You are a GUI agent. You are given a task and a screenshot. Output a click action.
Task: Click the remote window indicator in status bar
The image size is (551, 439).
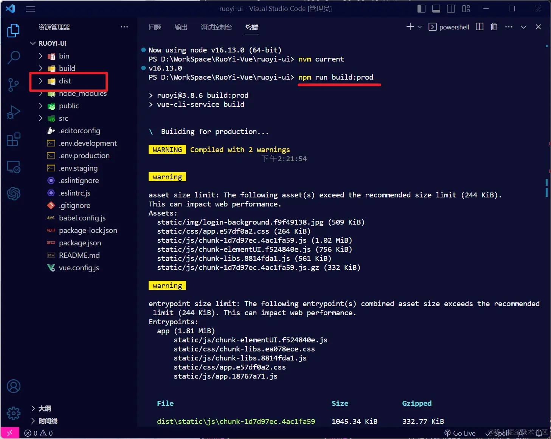tap(10, 433)
